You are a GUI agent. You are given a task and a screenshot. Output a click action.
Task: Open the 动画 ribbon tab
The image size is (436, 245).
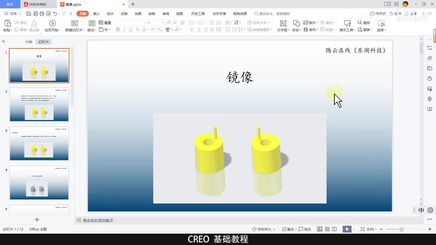click(x=138, y=14)
